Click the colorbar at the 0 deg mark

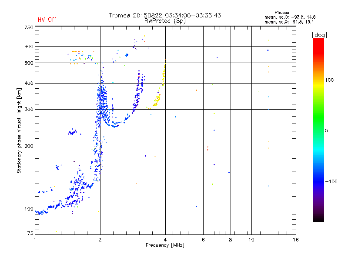[318, 130]
